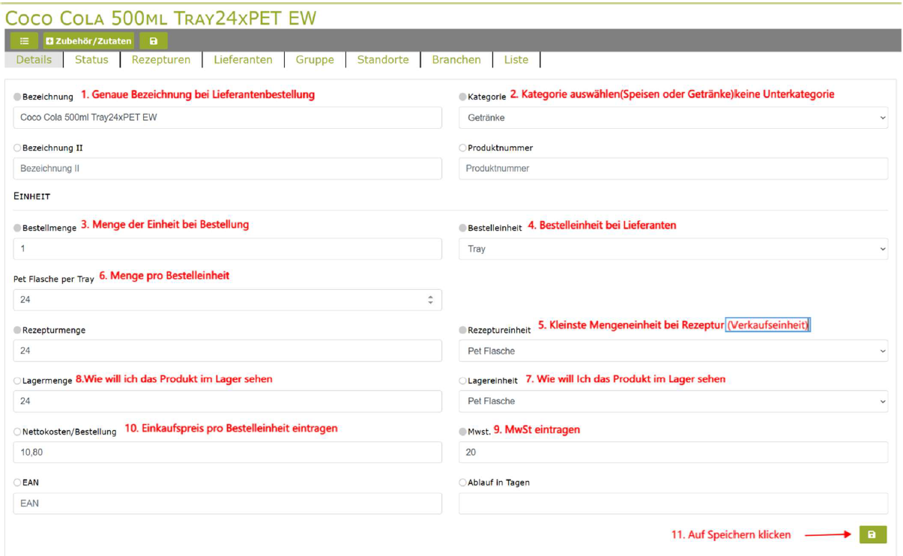Image resolution: width=903 pixels, height=556 pixels.
Task: Toggle the radio next to EAN label
Action: point(17,483)
